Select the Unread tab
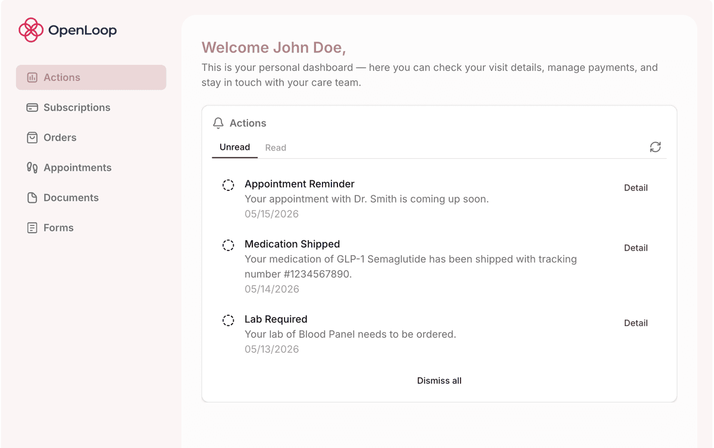Image resolution: width=714 pixels, height=448 pixels. pos(234,147)
